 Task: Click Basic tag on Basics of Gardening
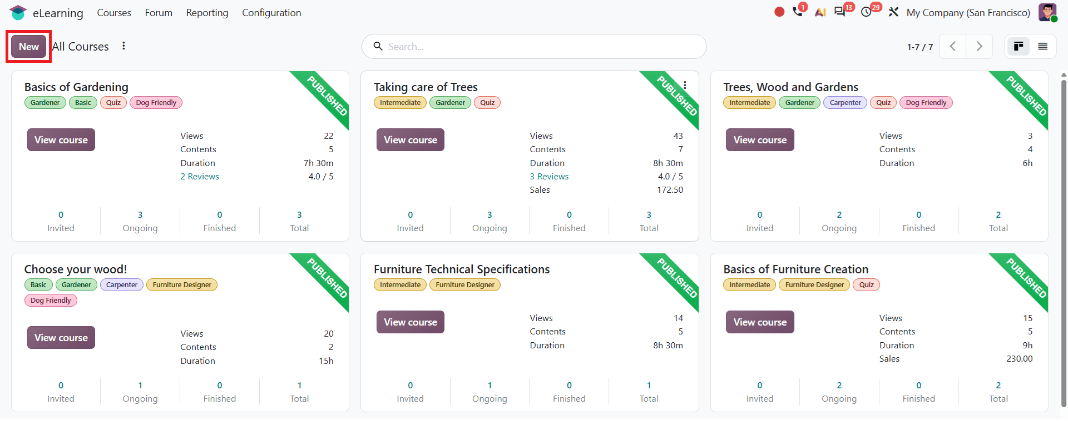click(83, 102)
